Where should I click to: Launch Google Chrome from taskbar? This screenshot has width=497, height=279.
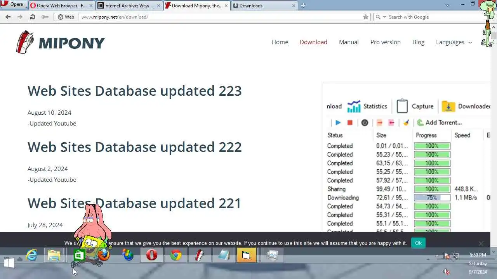tap(176, 255)
